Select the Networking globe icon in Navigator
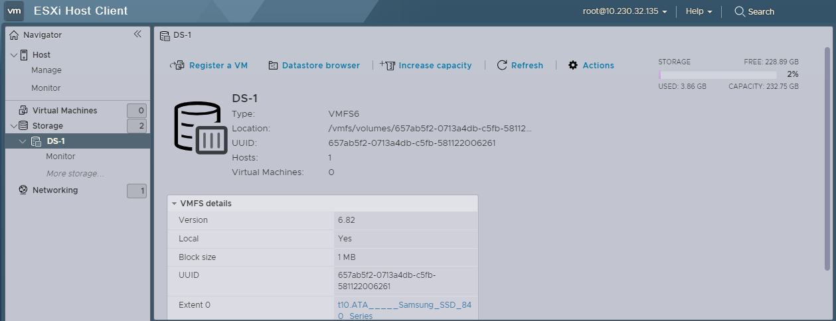Viewport: 836px width, 321px height. (23, 190)
